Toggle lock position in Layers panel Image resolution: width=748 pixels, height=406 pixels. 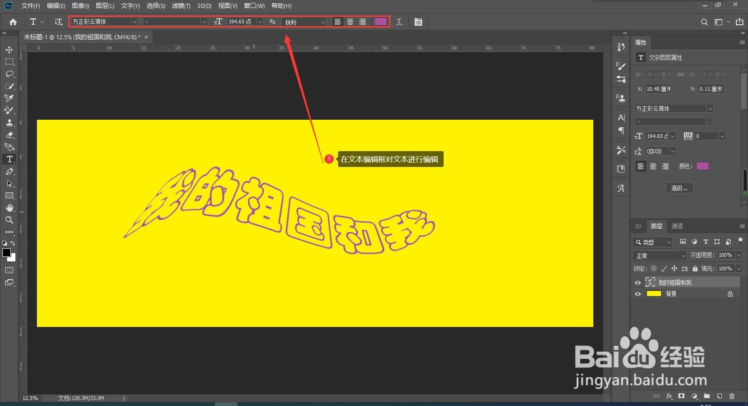coord(674,268)
